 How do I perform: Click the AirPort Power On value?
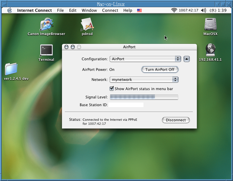[112, 69]
